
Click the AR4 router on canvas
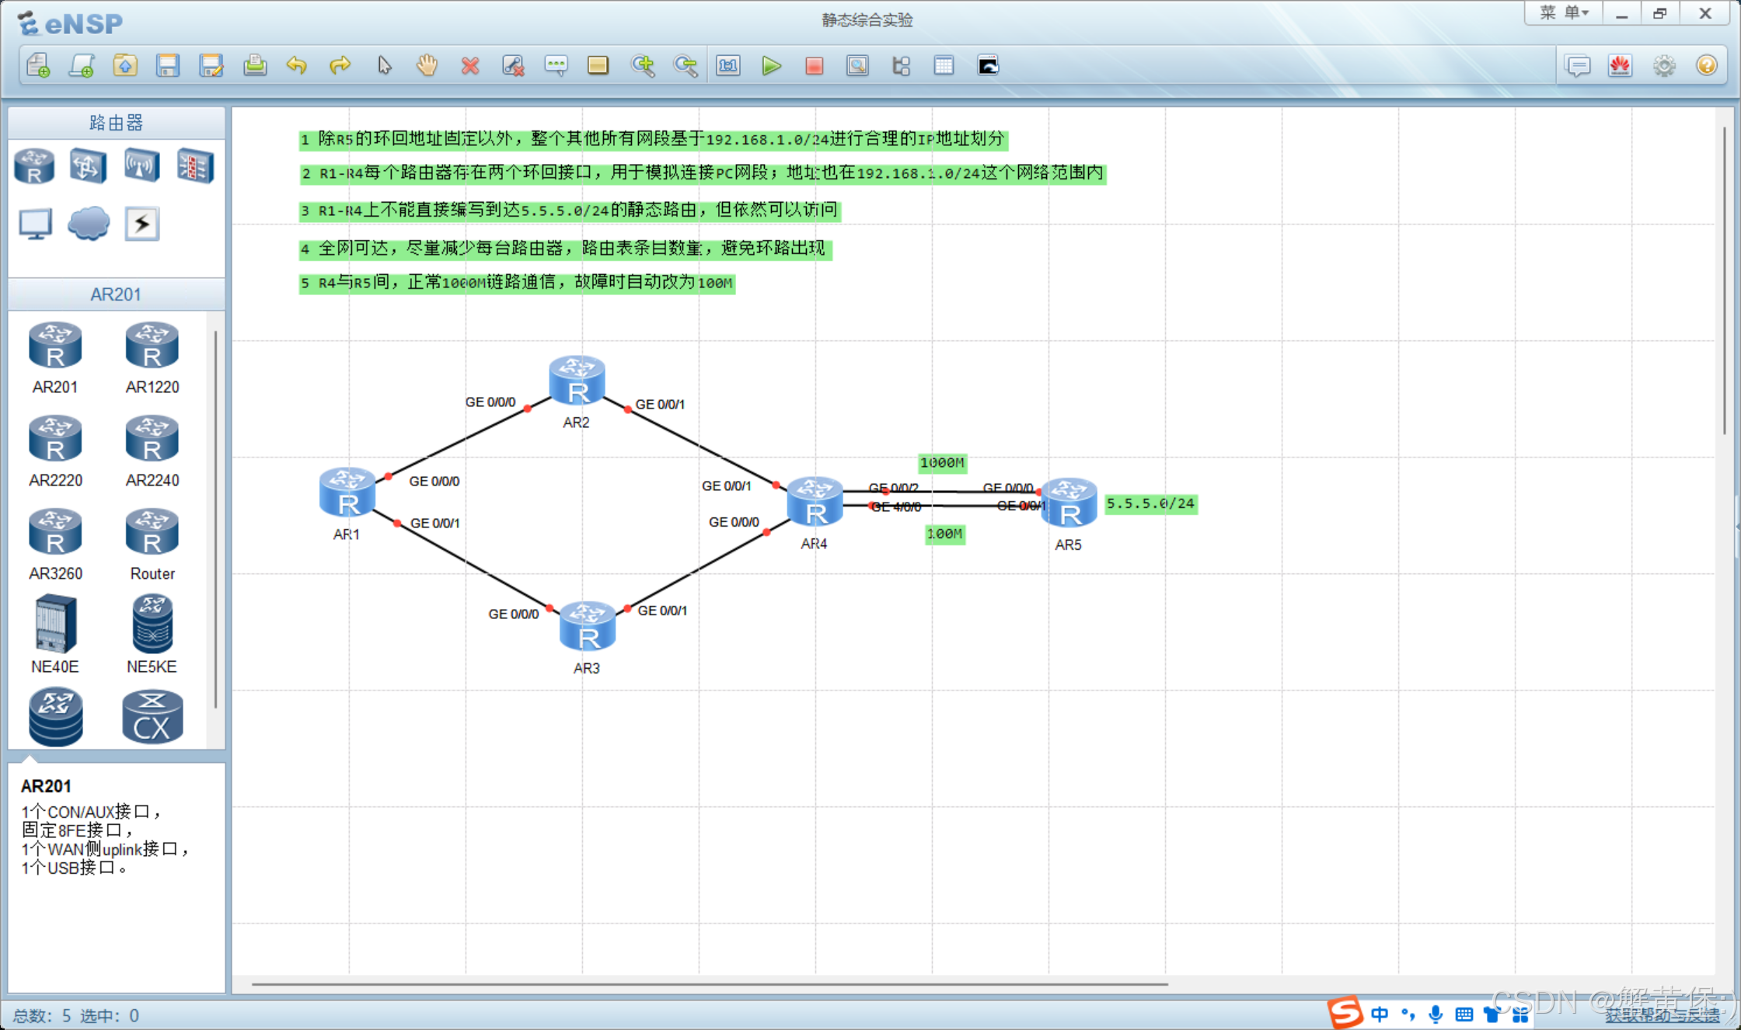[814, 502]
